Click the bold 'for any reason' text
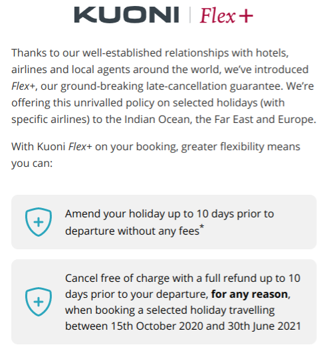The height and width of the screenshot is (349, 331). tap(249, 294)
